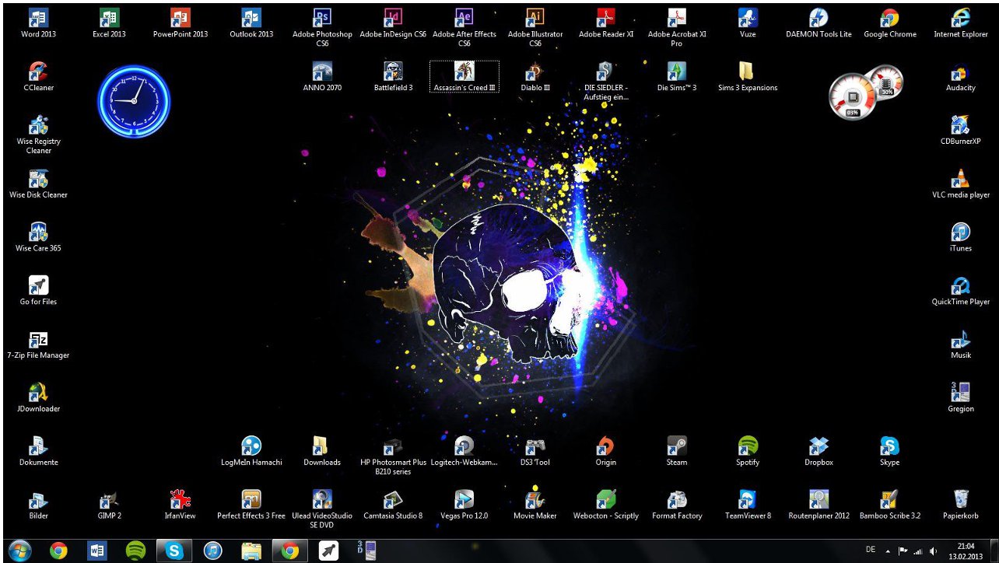999x563 pixels.
Task: Open the DE input language selector
Action: [x=870, y=551]
